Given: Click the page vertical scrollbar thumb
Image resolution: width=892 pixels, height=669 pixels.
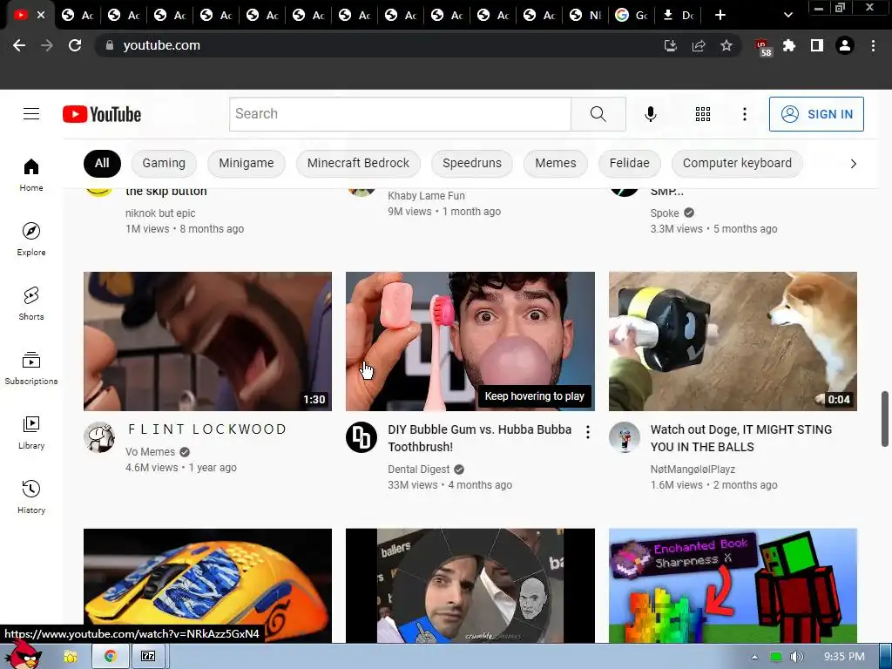Looking at the screenshot, I should (885, 419).
